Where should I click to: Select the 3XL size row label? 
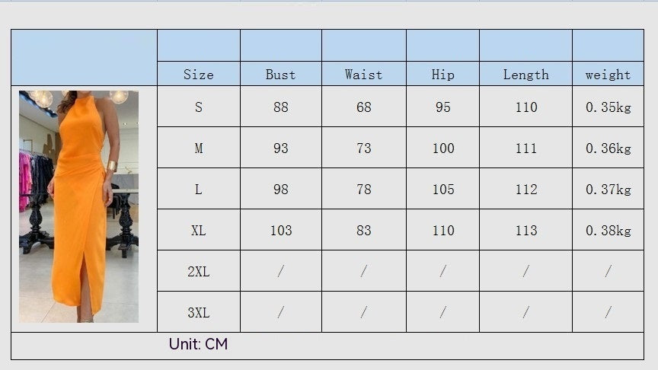pyautogui.click(x=198, y=313)
